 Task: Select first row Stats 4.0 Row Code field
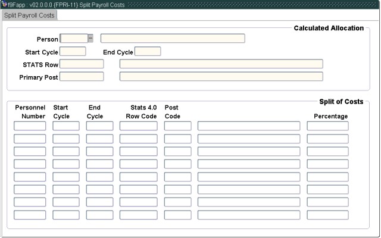click(x=138, y=126)
